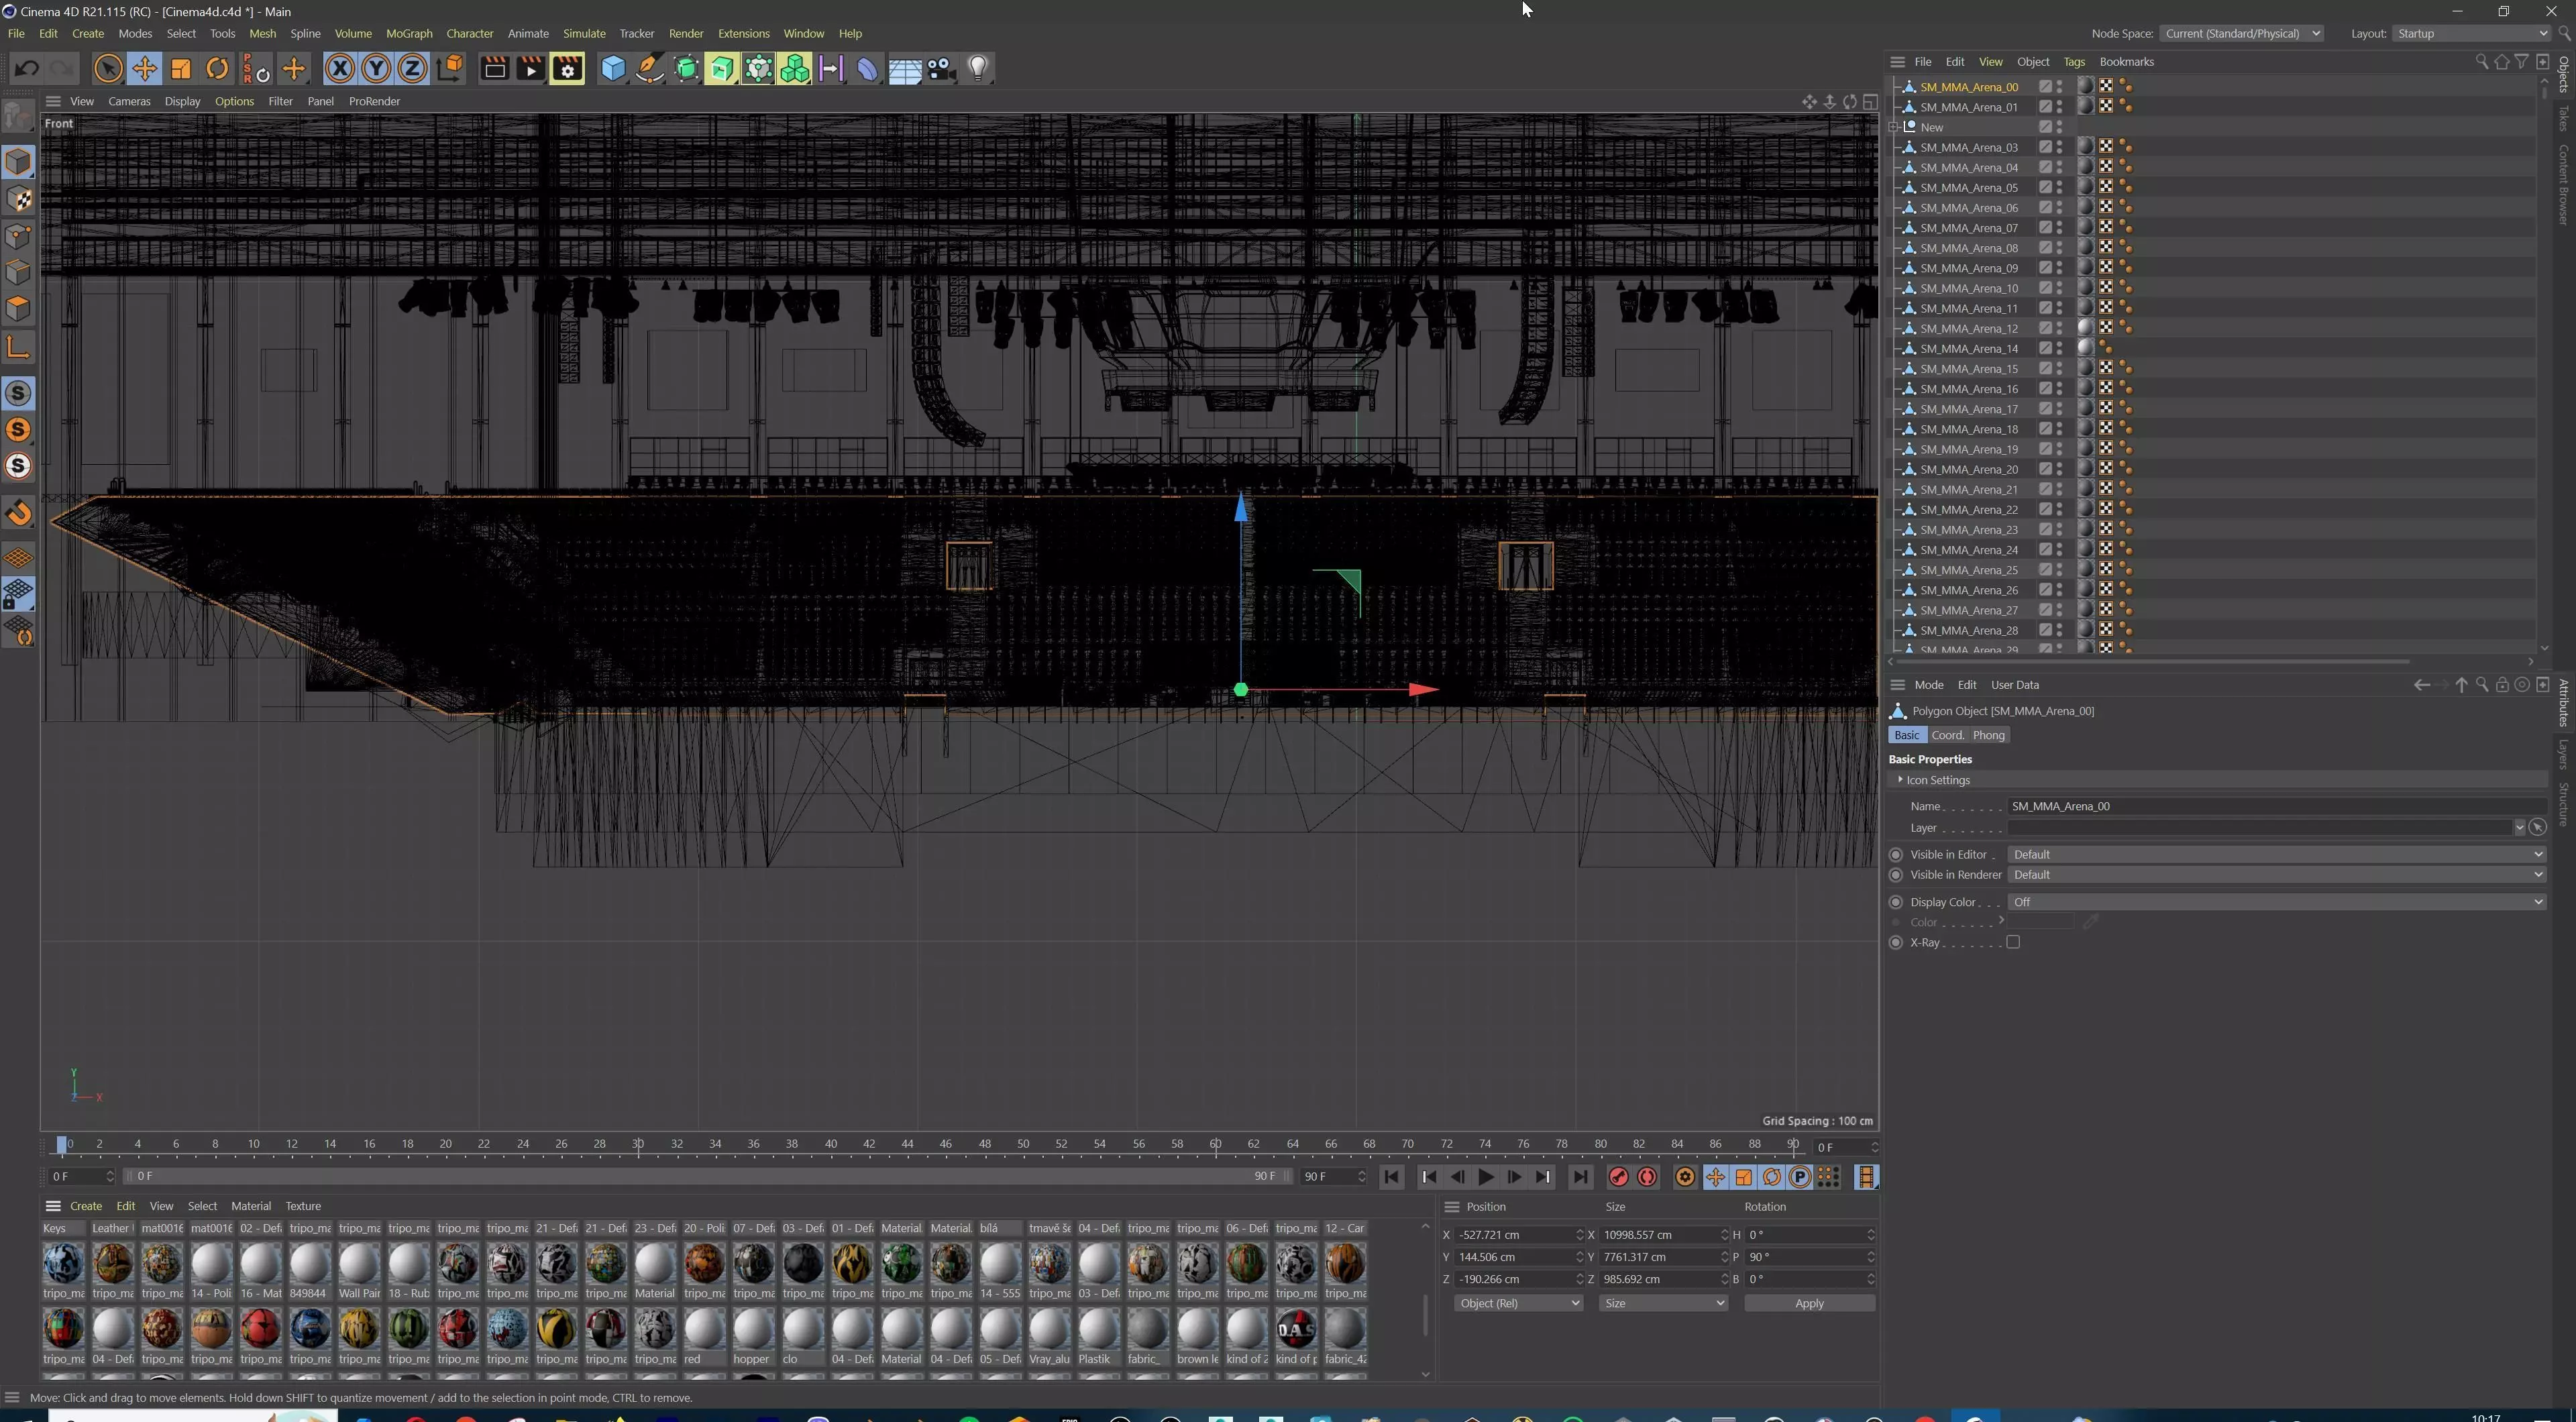The width and height of the screenshot is (2576, 1422).
Task: Enable the X-Ray checkbox
Action: [2013, 942]
